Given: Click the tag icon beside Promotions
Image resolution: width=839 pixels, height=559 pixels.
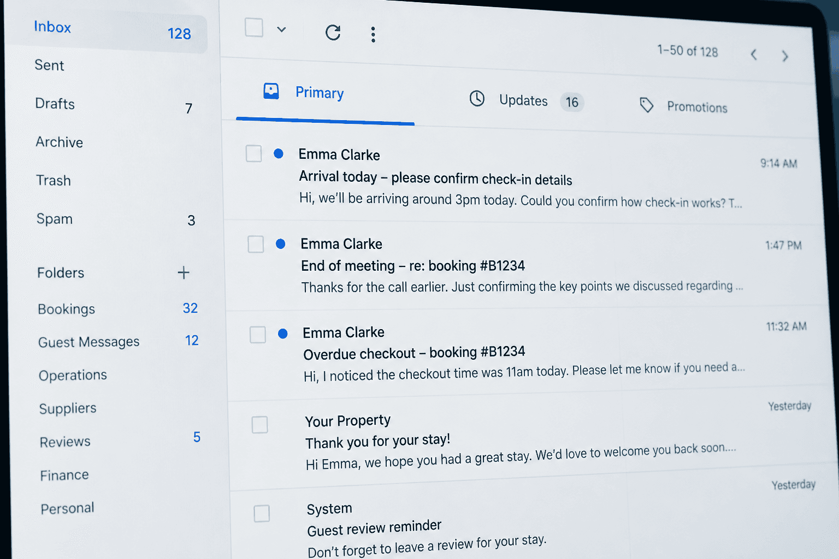Looking at the screenshot, I should coord(647,105).
